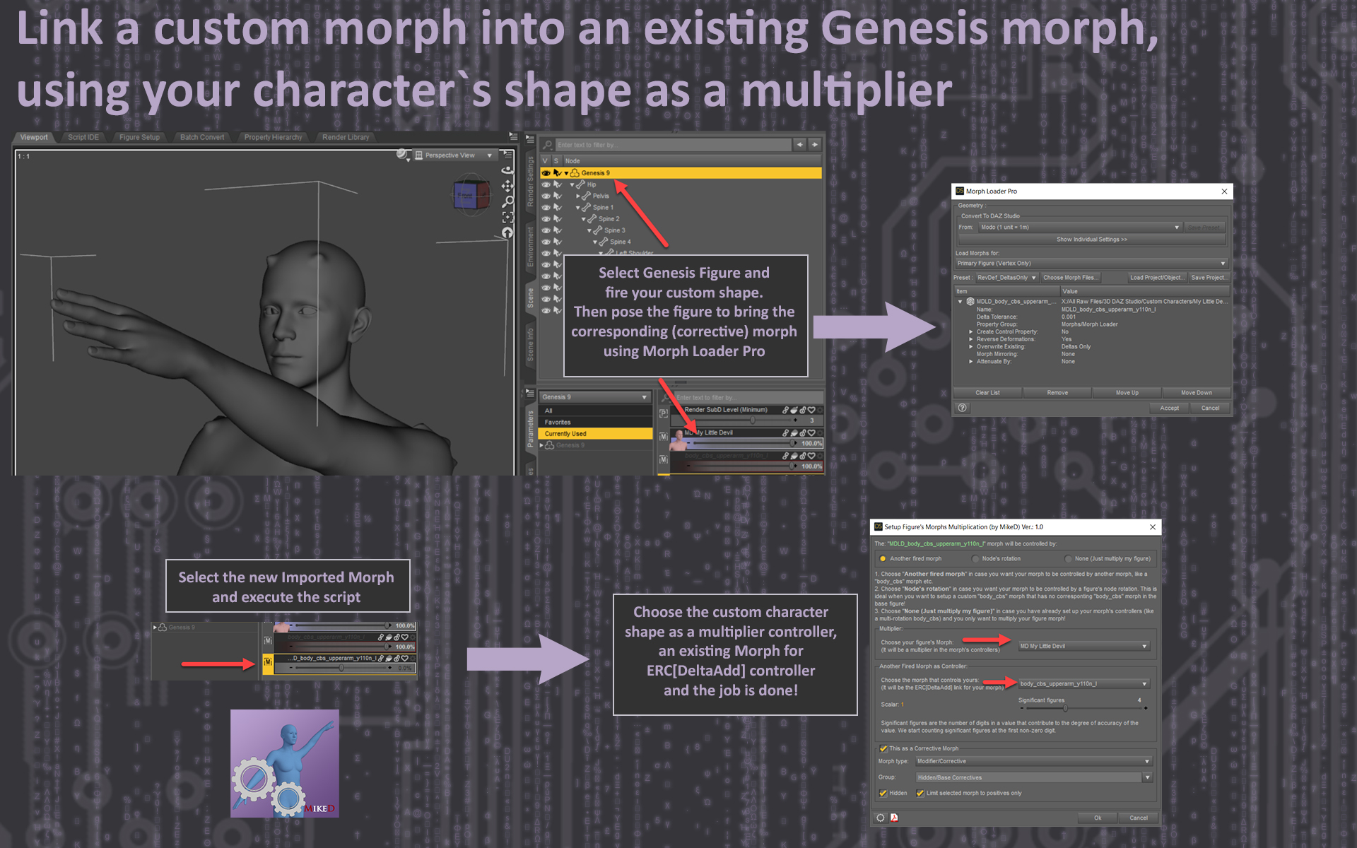Open the gear settings icon in script dialog
The image size is (1357, 848).
click(880, 818)
